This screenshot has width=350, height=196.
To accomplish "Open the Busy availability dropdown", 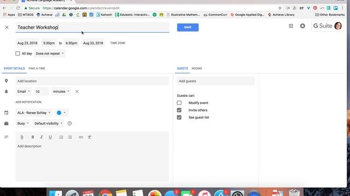I will (23, 124).
